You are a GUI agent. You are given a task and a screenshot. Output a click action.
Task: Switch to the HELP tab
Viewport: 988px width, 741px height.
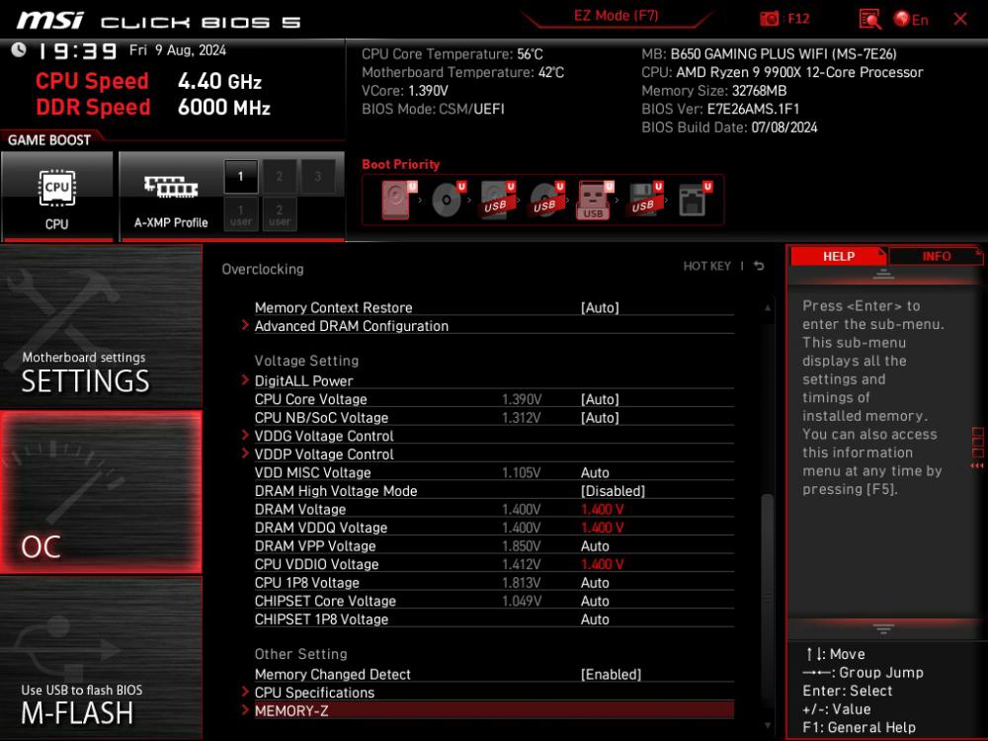[x=839, y=256]
